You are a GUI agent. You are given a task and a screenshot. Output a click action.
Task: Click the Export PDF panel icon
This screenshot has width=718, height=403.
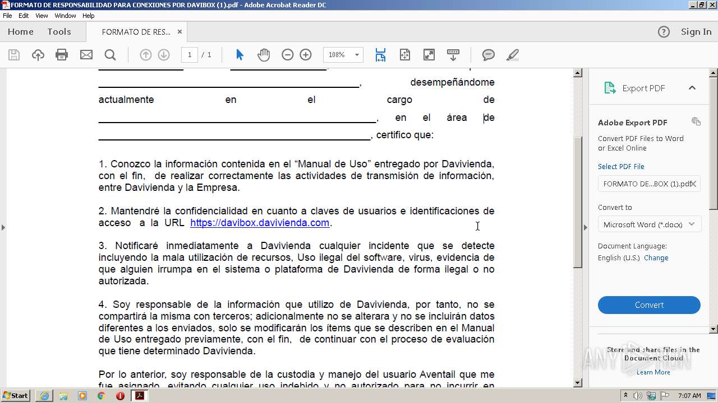pyautogui.click(x=610, y=88)
